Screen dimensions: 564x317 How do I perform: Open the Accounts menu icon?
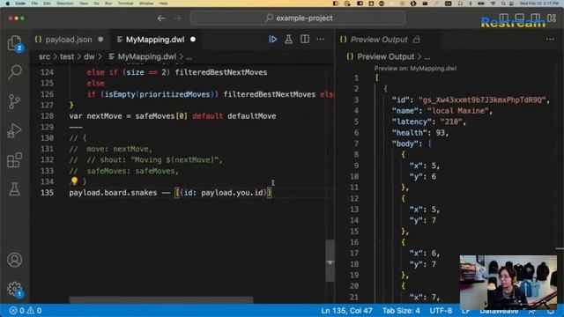(14, 260)
